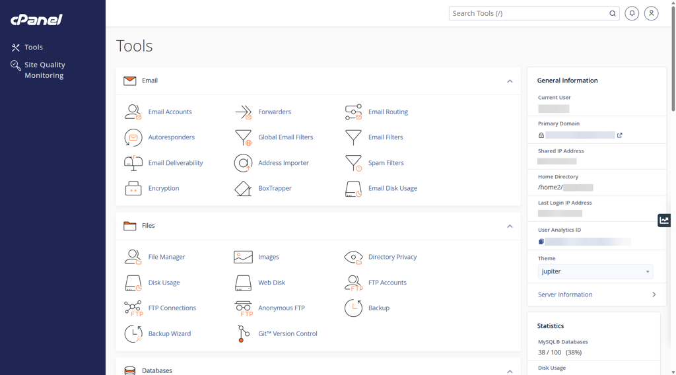Collapse the Databases section
Screen dimensions: 676x375
[510, 371]
